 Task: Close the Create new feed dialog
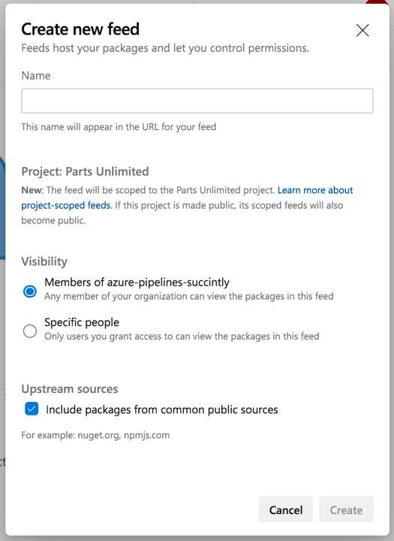[362, 30]
